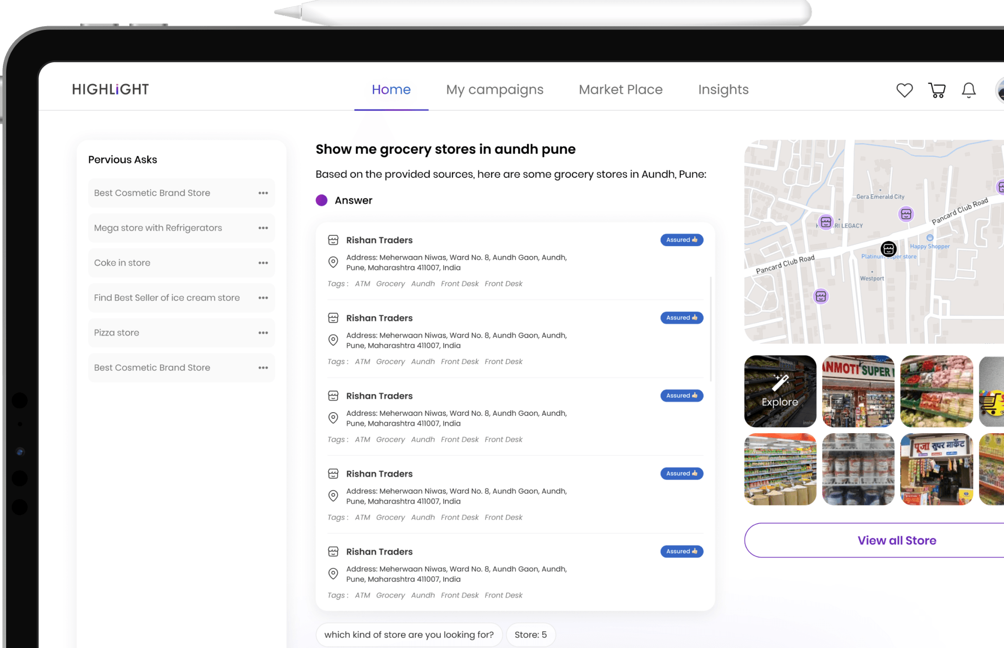Click Happy Shopper label on map

929,246
